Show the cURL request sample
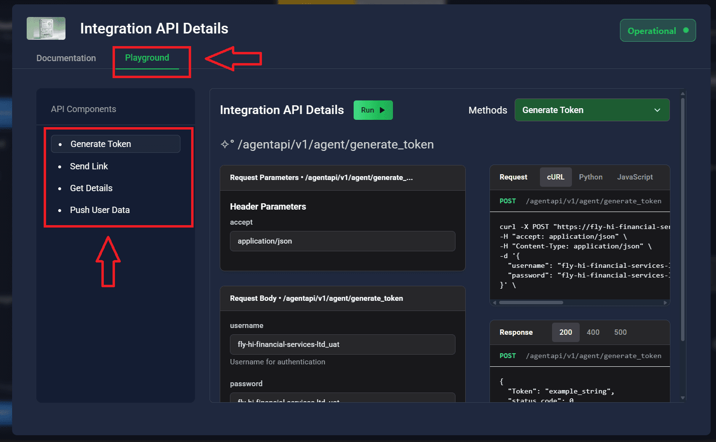The width and height of the screenshot is (716, 442). tap(555, 177)
